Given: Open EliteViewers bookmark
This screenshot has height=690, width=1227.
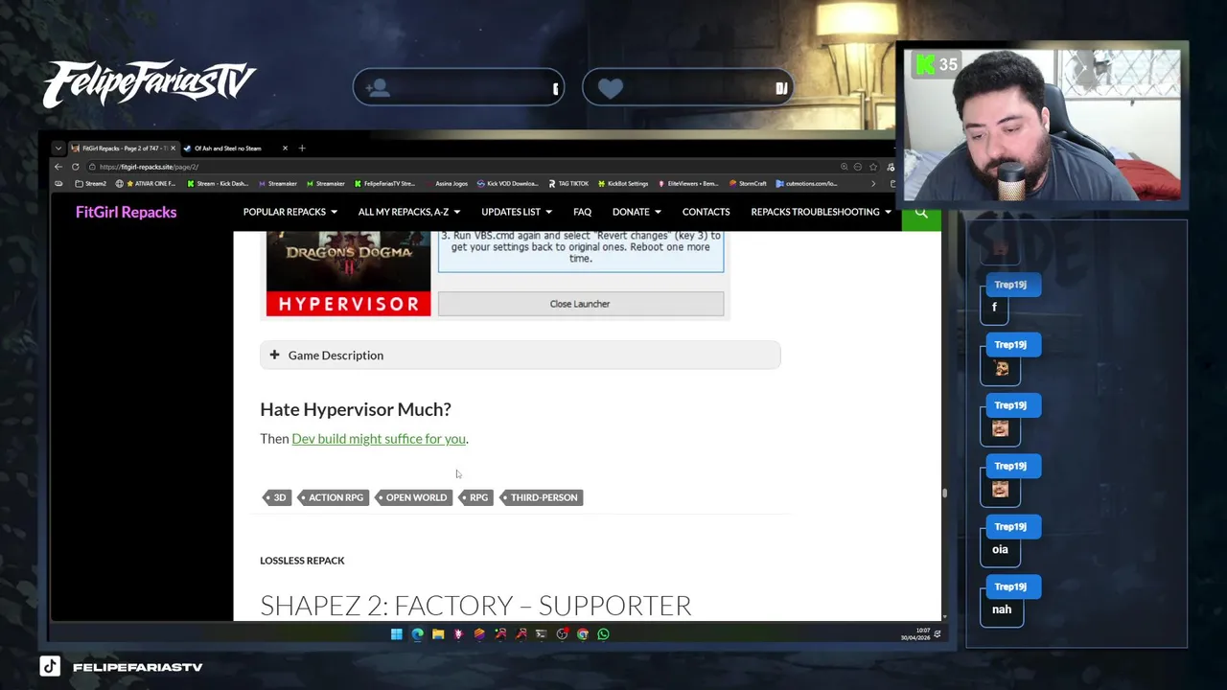Looking at the screenshot, I should pyautogui.click(x=688, y=184).
